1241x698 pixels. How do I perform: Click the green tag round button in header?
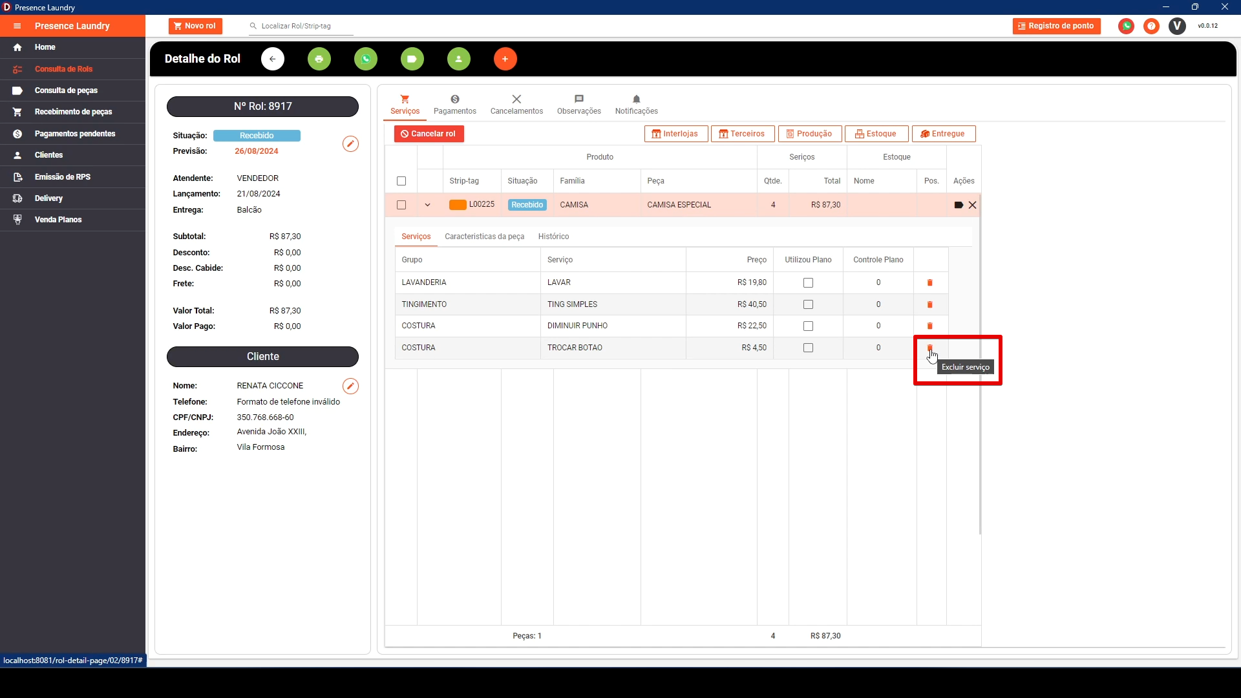(x=412, y=59)
